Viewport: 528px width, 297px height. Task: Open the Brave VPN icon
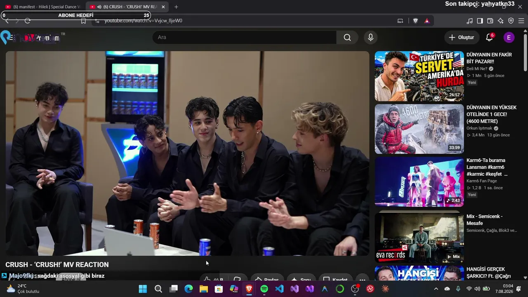511,21
